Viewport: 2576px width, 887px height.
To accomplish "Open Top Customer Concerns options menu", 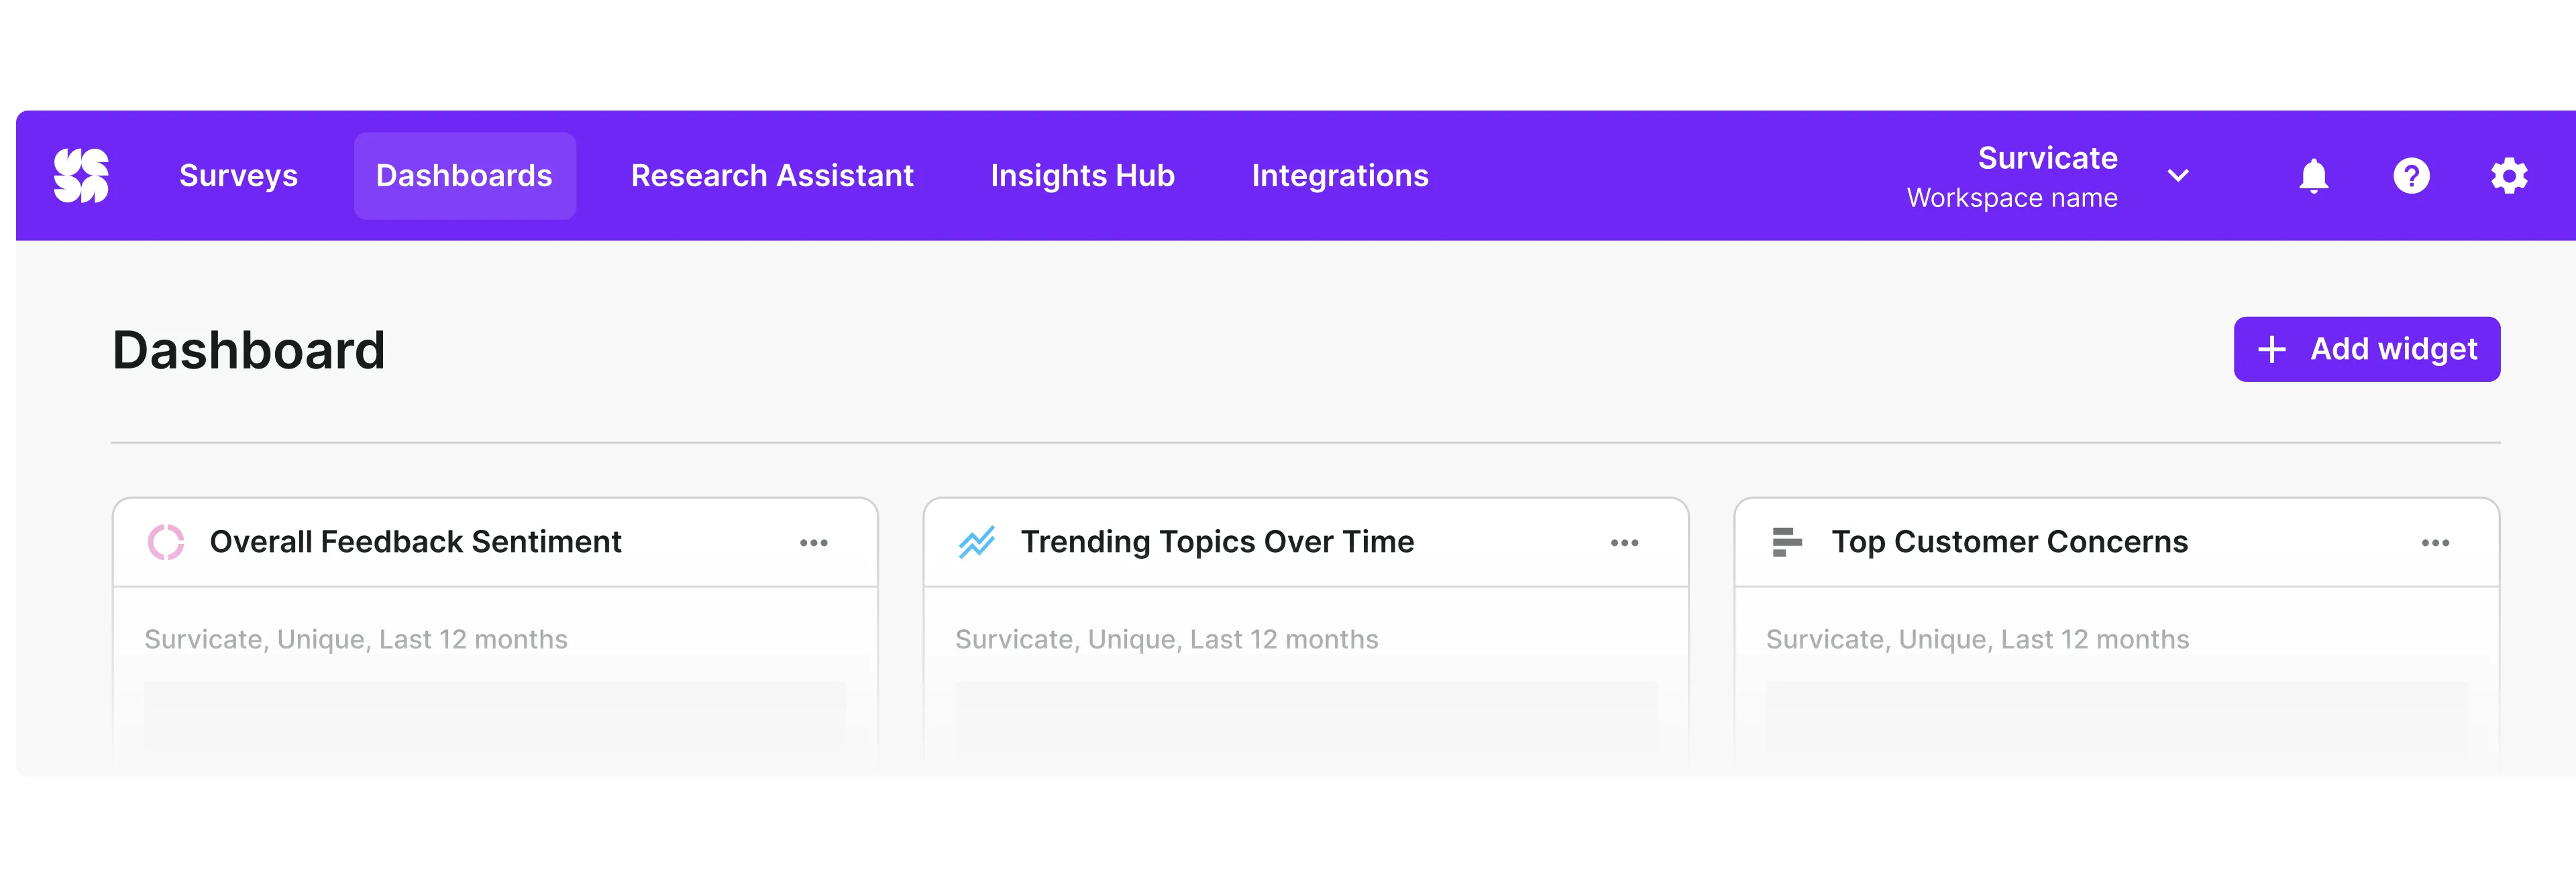I will (x=2436, y=543).
